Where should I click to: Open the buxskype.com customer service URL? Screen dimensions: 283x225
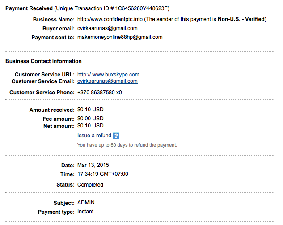tap(108, 75)
